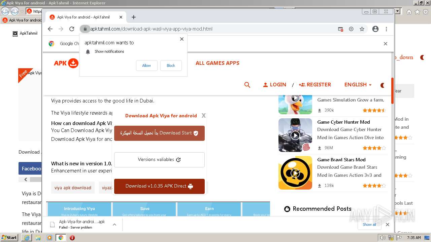Click Download v1.0.35 APK Direct

[x=159, y=186]
